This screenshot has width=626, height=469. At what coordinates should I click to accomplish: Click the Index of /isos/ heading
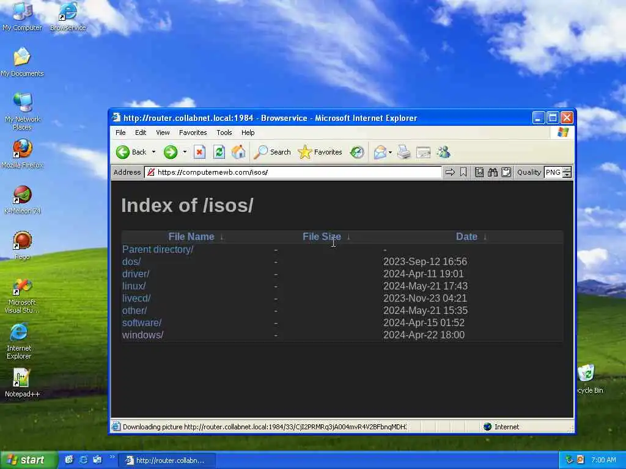pyautogui.click(x=187, y=205)
